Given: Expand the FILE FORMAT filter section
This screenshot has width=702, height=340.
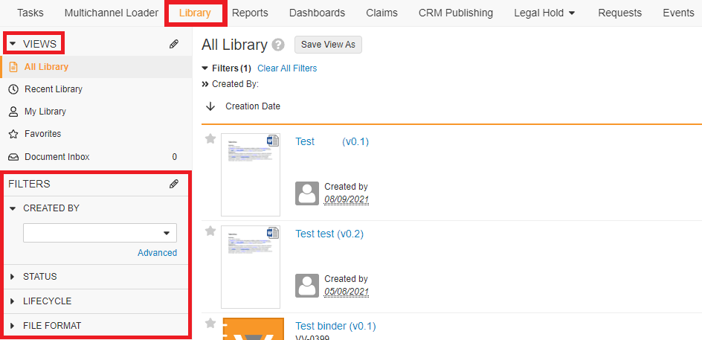Looking at the screenshot, I should (x=51, y=326).
